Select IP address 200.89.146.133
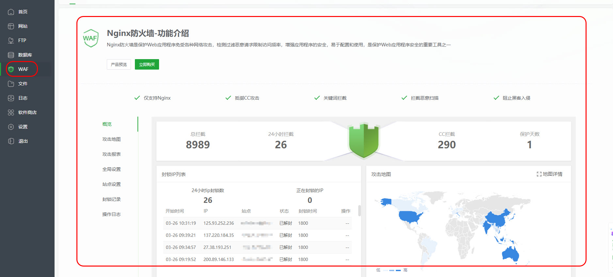Viewport: 613px width, 277px height. [x=219, y=259]
